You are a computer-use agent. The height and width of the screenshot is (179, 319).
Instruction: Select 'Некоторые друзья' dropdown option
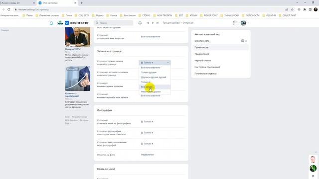point(155,91)
